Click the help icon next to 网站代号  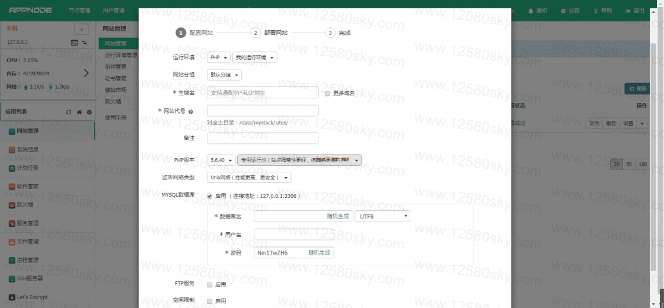[190, 112]
